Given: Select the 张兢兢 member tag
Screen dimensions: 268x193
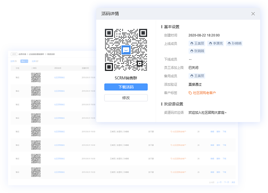Looking at the screenshot, I should click(197, 51).
